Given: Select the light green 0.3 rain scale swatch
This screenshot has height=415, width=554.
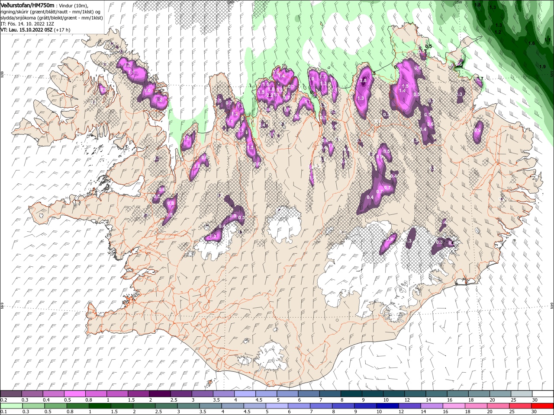Looking at the screenshot, I should 33,406.
